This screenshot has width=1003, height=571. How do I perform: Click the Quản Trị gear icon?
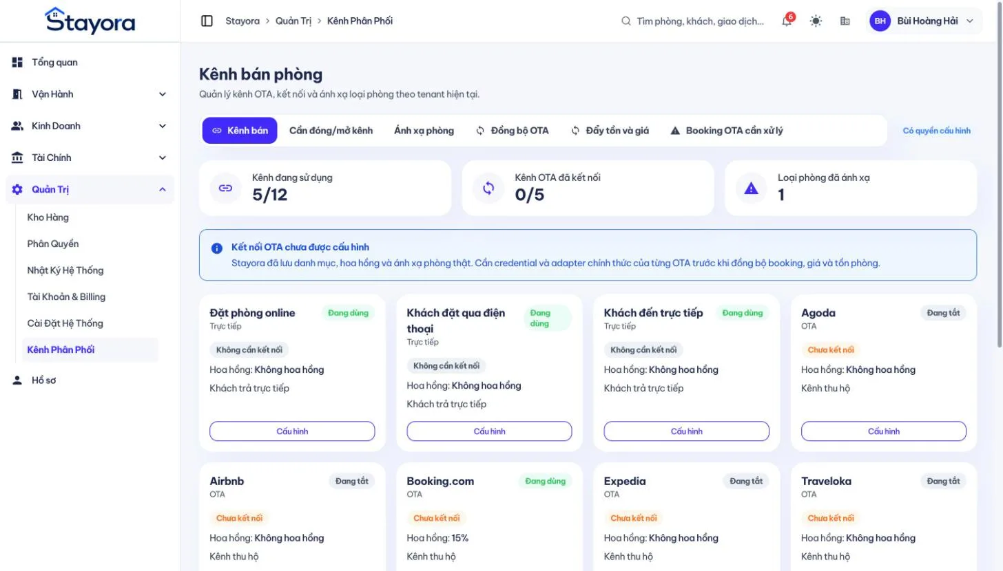click(17, 189)
